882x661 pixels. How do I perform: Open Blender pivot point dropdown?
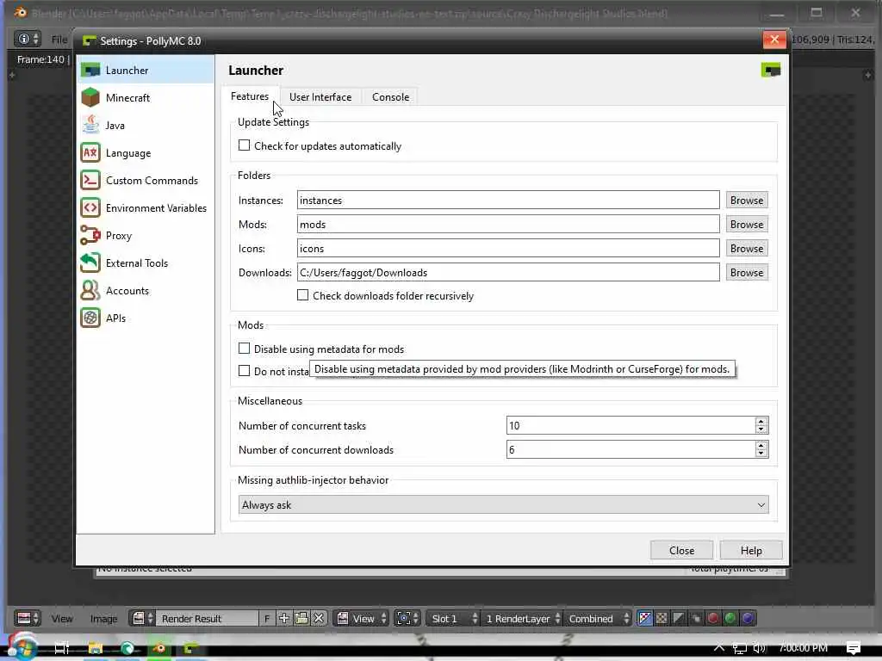pos(407,618)
